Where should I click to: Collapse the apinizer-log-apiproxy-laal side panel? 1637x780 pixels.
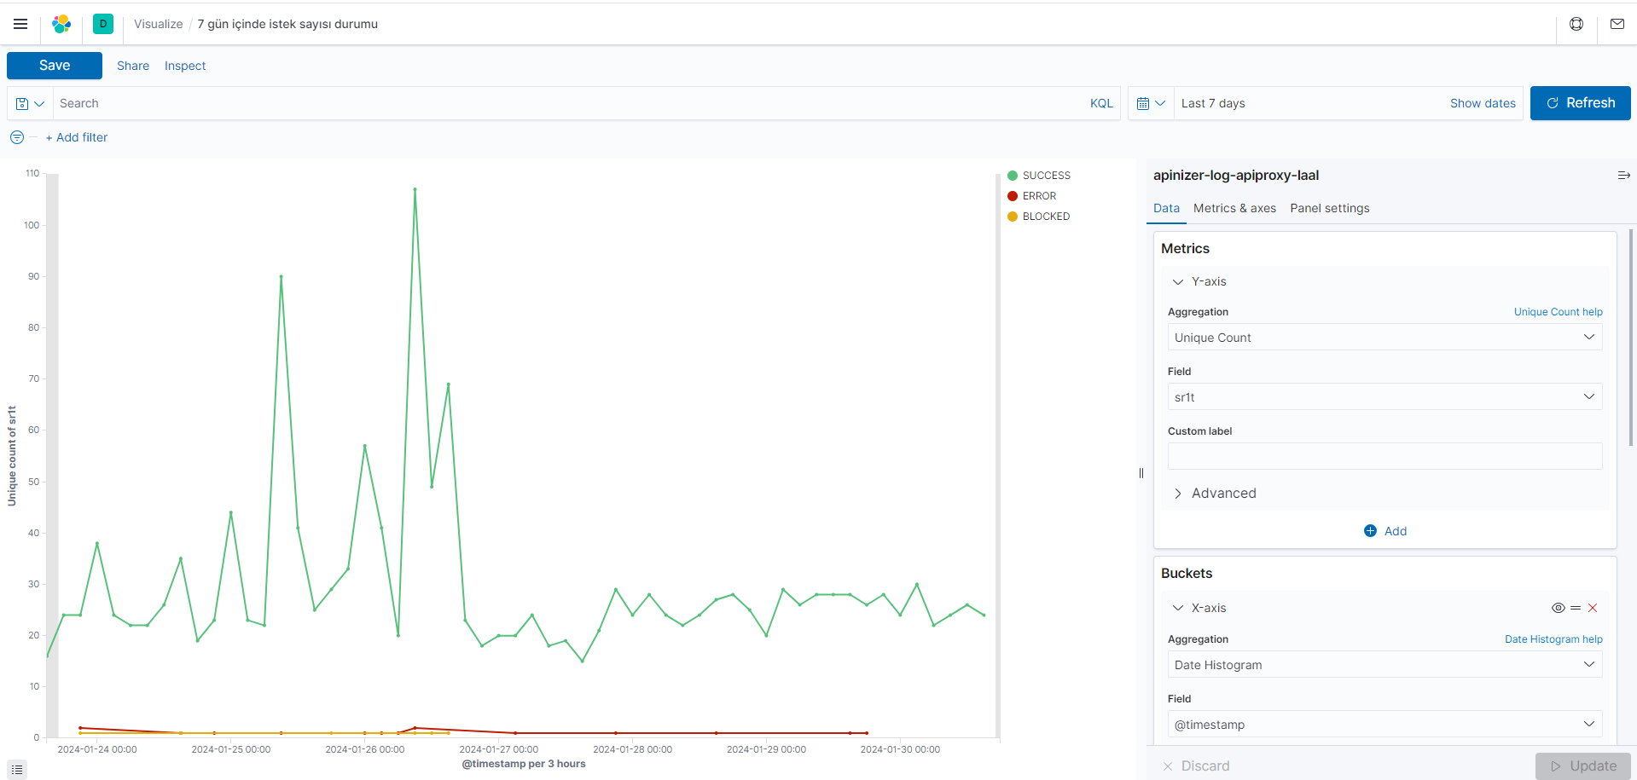[1624, 175]
